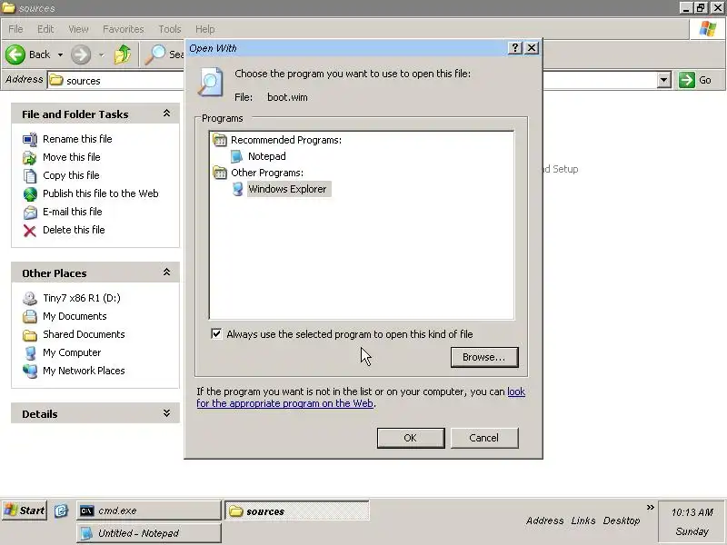Click Rename this file link
The width and height of the screenshot is (727, 545).
tap(77, 139)
